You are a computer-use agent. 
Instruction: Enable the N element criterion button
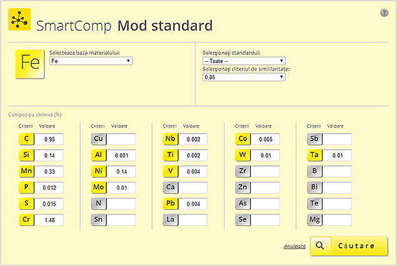point(99,204)
